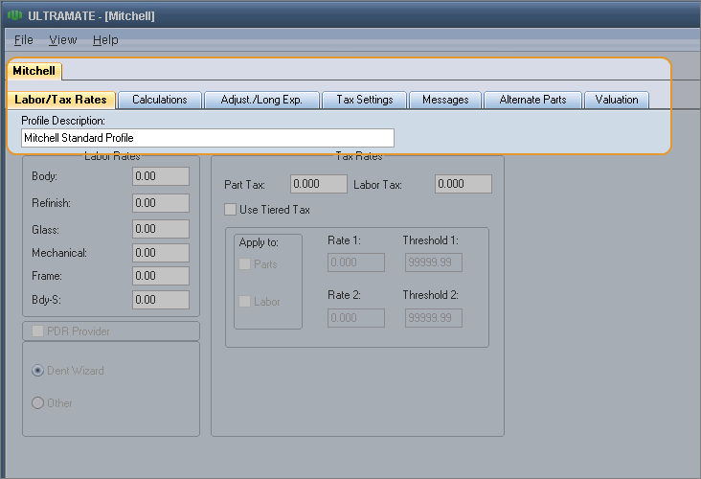This screenshot has height=479, width=701.
Task: Click the Labor/Tax Rates tab
Action: point(62,100)
